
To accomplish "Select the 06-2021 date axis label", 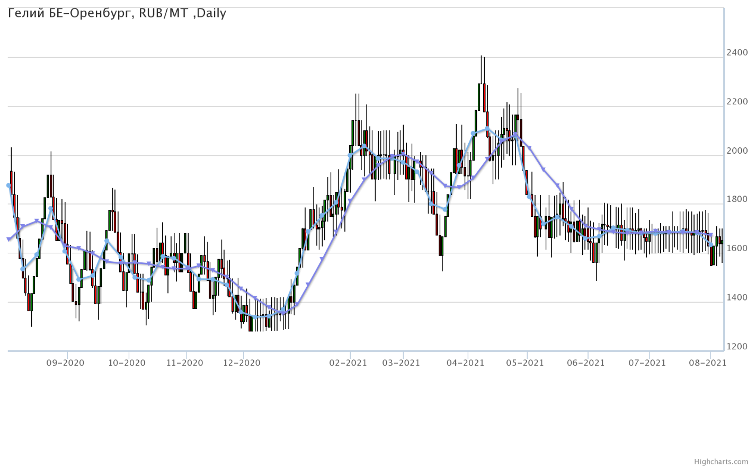I will click(586, 363).
